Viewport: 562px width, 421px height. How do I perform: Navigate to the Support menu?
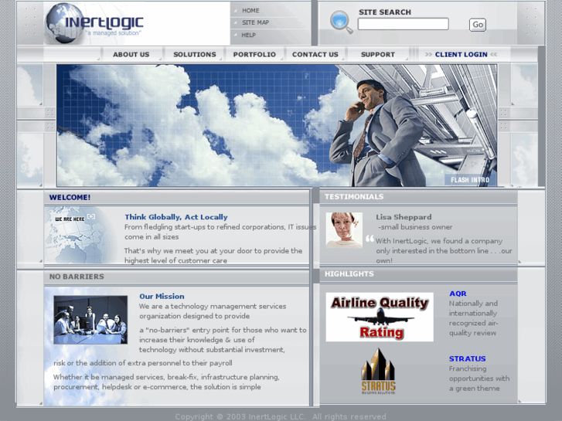[377, 54]
